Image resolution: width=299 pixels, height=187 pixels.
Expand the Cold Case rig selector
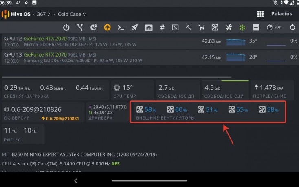coord(72,14)
